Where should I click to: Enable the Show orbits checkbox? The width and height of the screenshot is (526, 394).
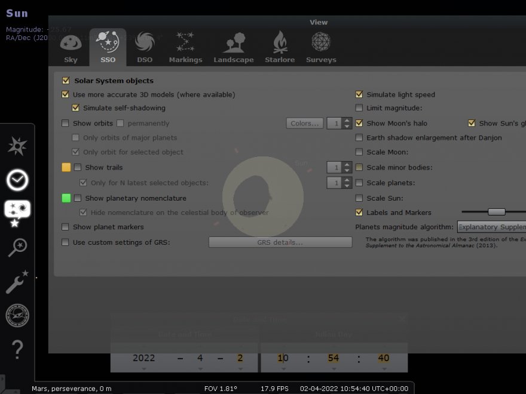point(66,124)
